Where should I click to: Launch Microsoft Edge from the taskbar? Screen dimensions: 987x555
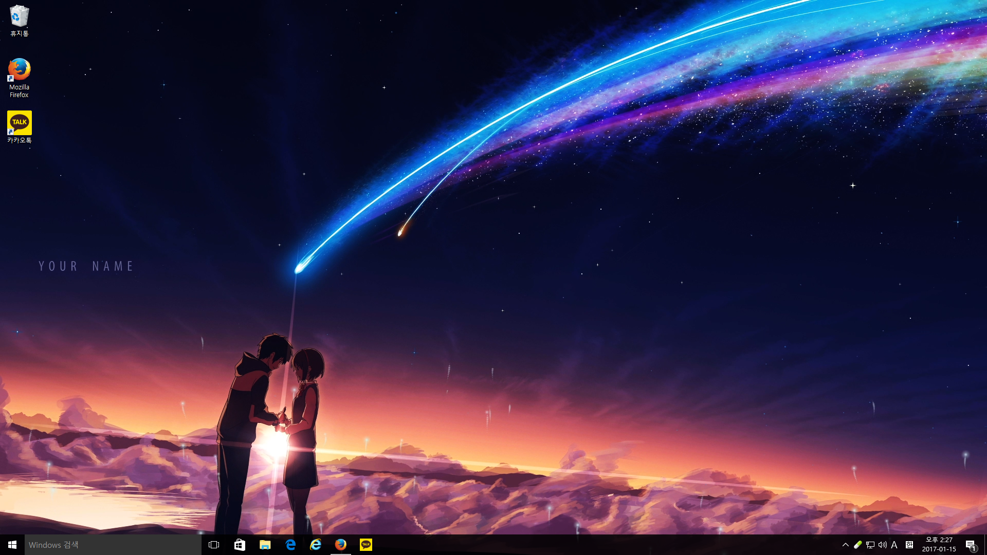pos(290,545)
